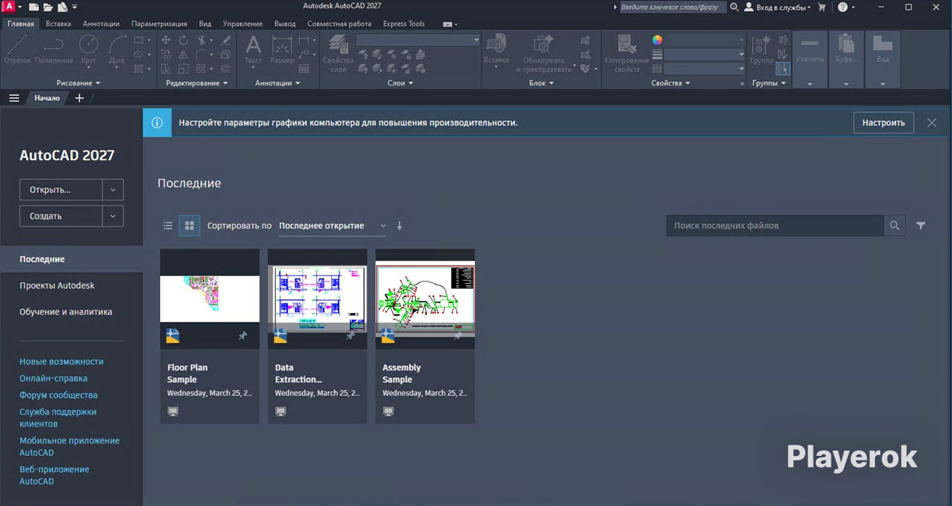The width and height of the screenshot is (952, 506).
Task: Reverse sort order with the arrow icon
Action: [399, 225]
